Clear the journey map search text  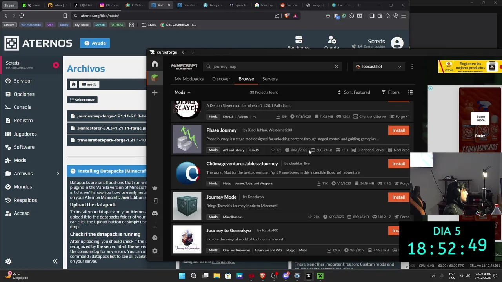coord(336,67)
